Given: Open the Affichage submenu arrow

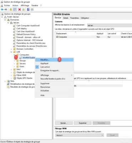Looking at the screenshot, I should click(72, 75).
